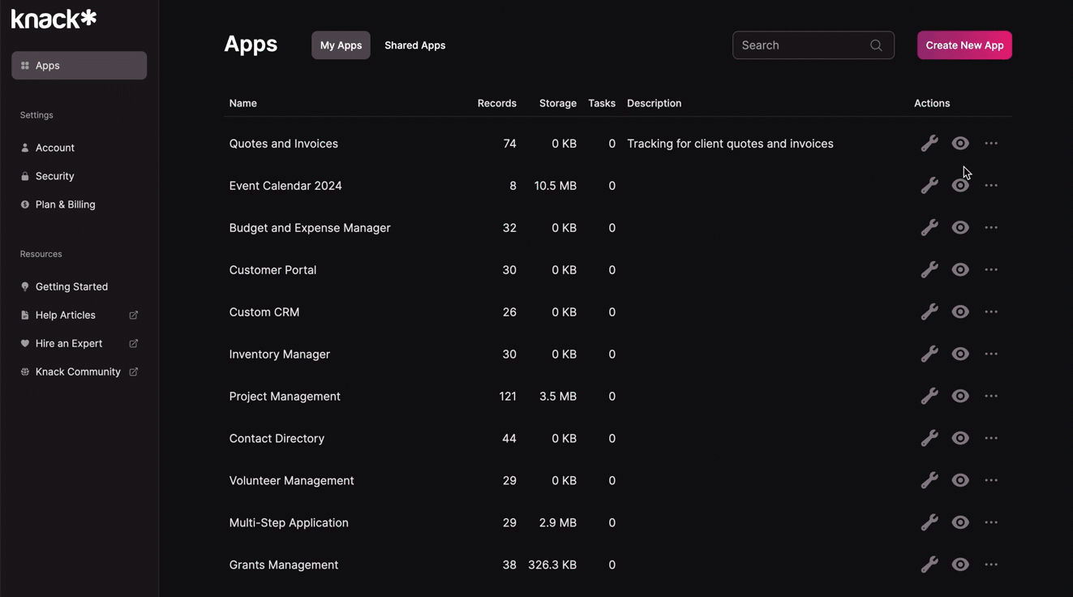
Task: Open Plan & Billing settings
Action: [x=65, y=204]
